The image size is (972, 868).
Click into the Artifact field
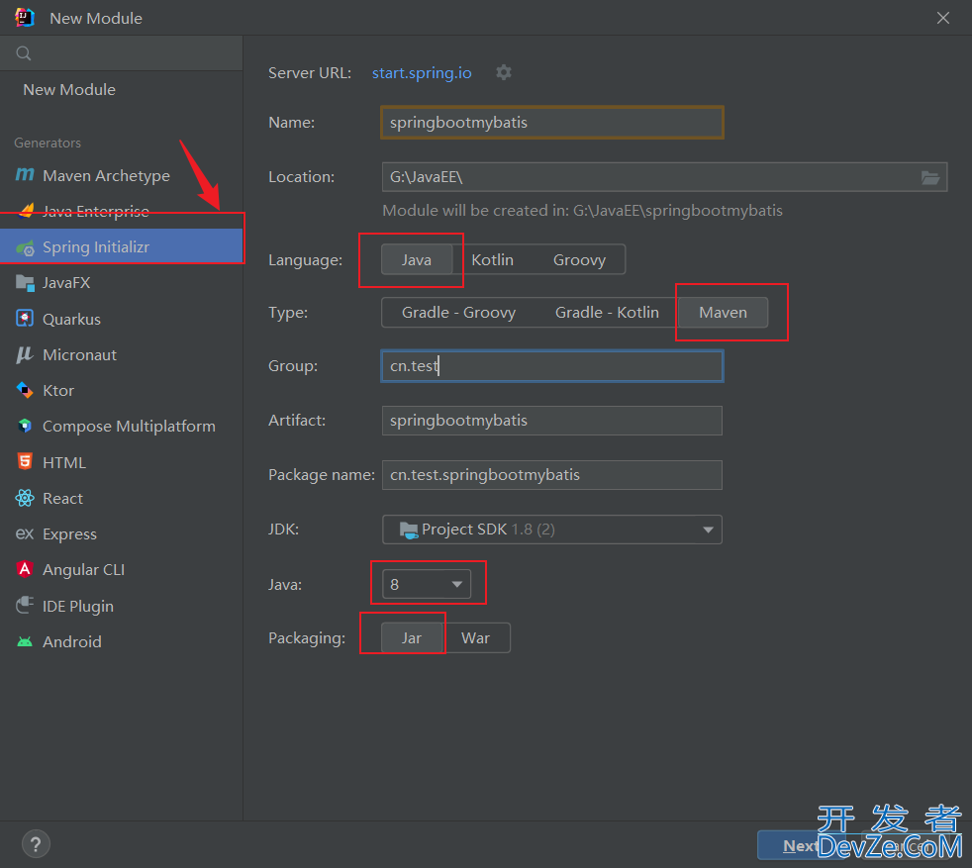point(551,421)
